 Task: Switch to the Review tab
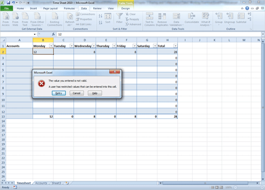pos(97,8)
